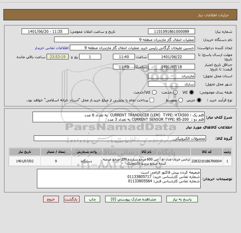The image size is (241, 233).
Task: Click the validity time 11:40 field beside 1401/07/18
Action: coord(124,67)
